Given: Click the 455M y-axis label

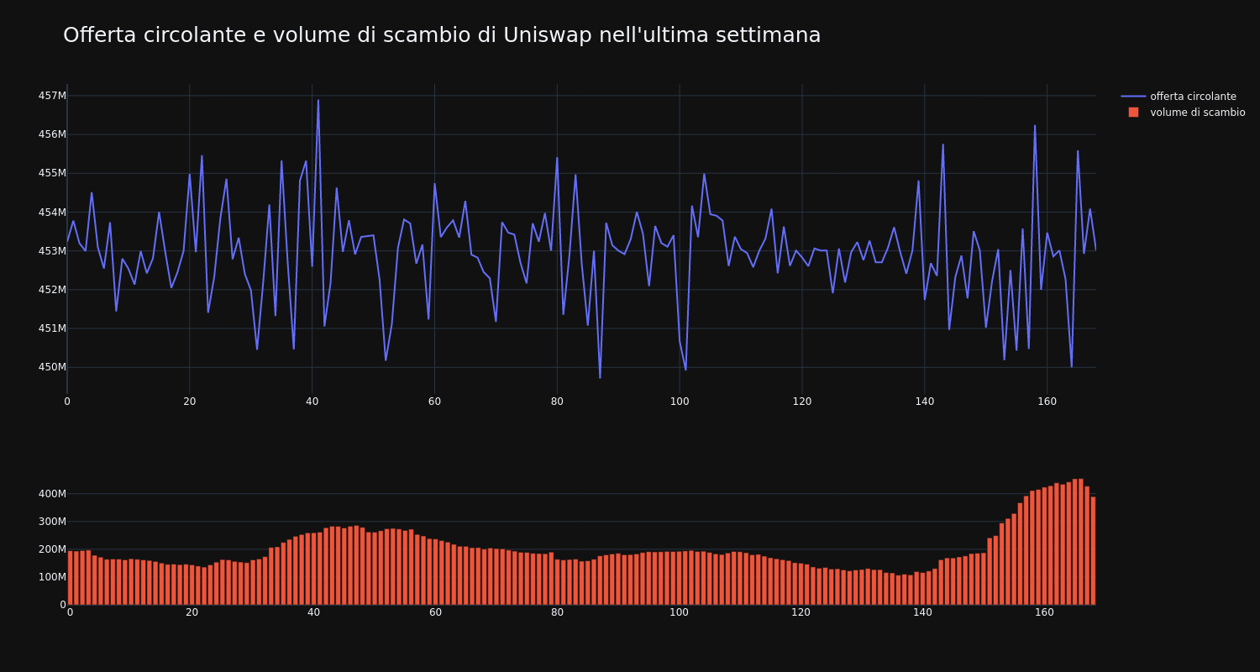Looking at the screenshot, I should [x=52, y=173].
